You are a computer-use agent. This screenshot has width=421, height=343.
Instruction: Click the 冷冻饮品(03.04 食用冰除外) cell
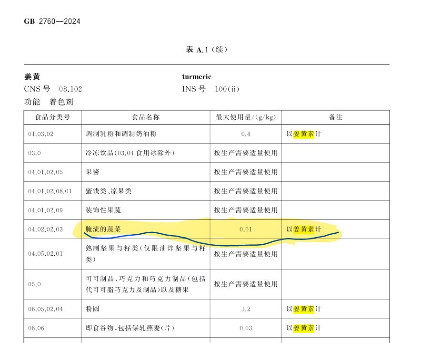130,153
